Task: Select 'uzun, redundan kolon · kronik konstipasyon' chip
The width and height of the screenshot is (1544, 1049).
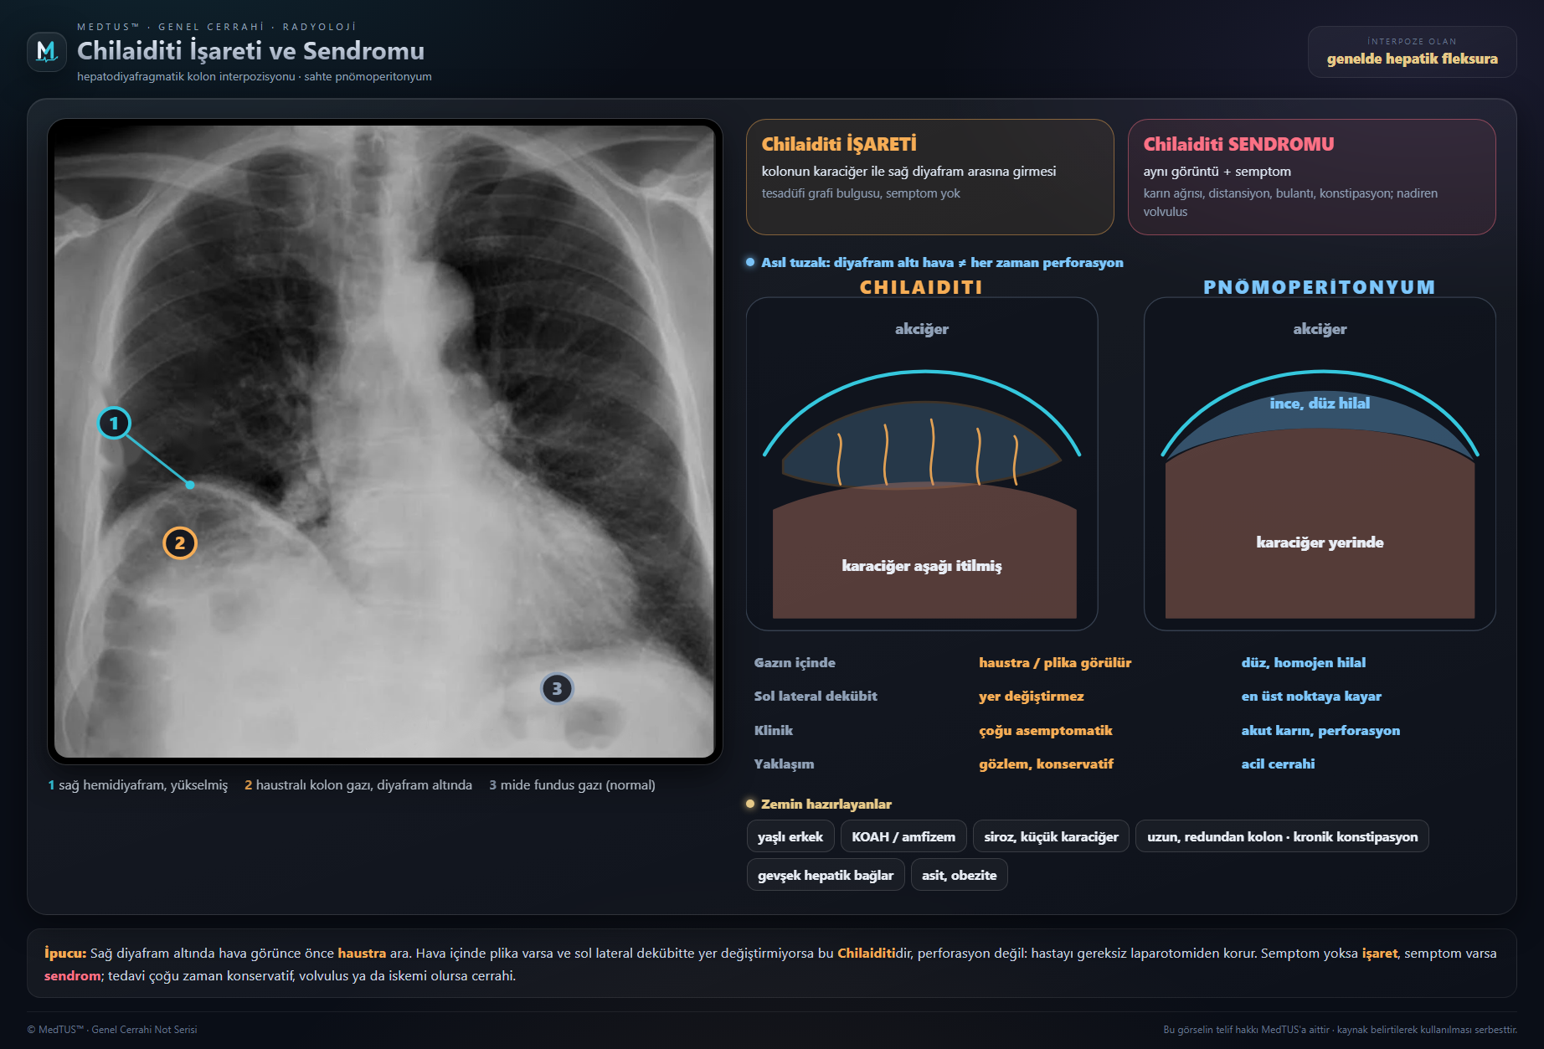Action: pos(1282,836)
